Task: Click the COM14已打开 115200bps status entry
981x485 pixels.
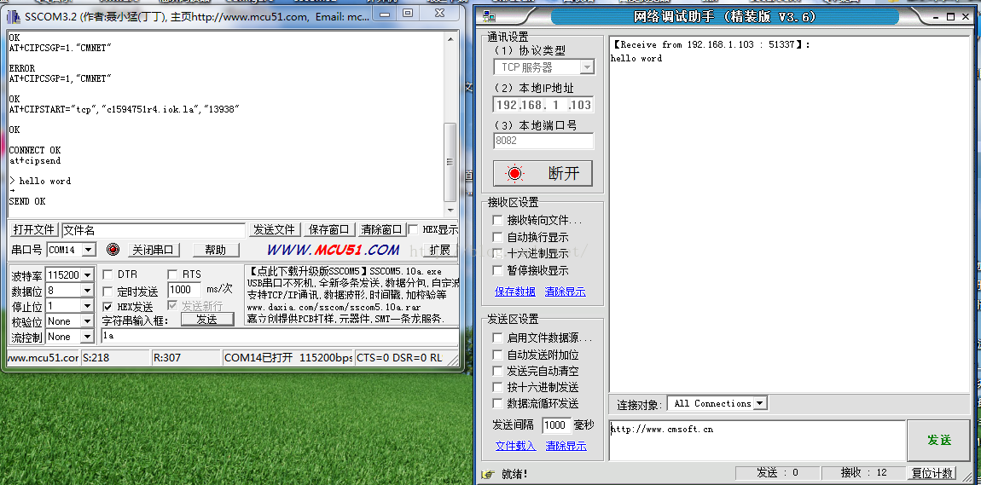Action: click(288, 357)
